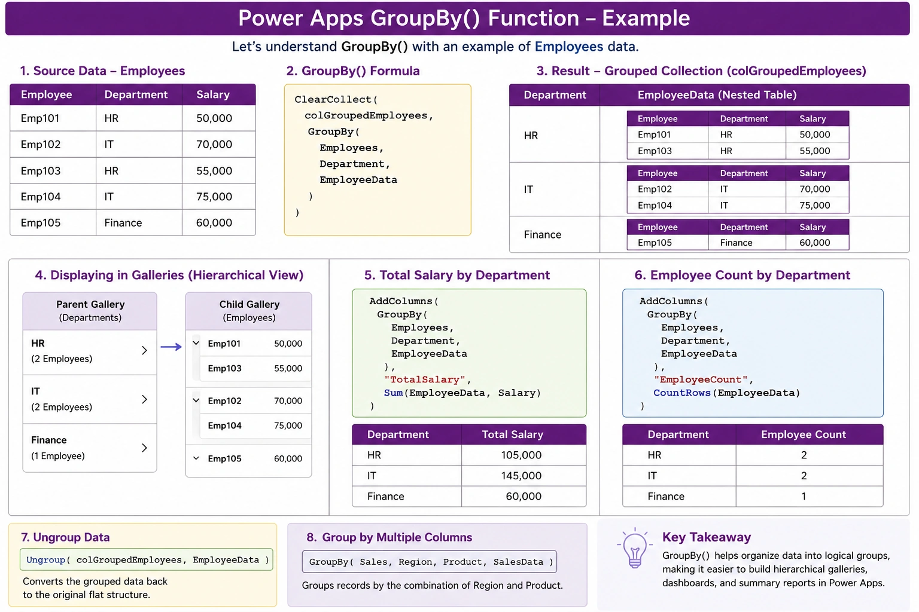
Task: Select the 145,000 value in the Total Salary table
Action: coord(521,476)
